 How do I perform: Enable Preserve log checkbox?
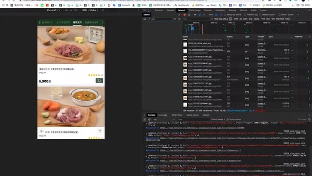(245, 15)
